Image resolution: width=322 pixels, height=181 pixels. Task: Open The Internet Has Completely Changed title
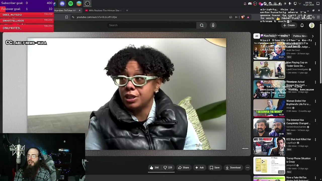[x=298, y=122]
